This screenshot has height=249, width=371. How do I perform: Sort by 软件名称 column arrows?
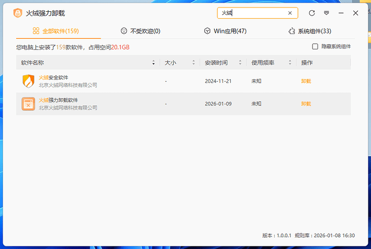153,63
